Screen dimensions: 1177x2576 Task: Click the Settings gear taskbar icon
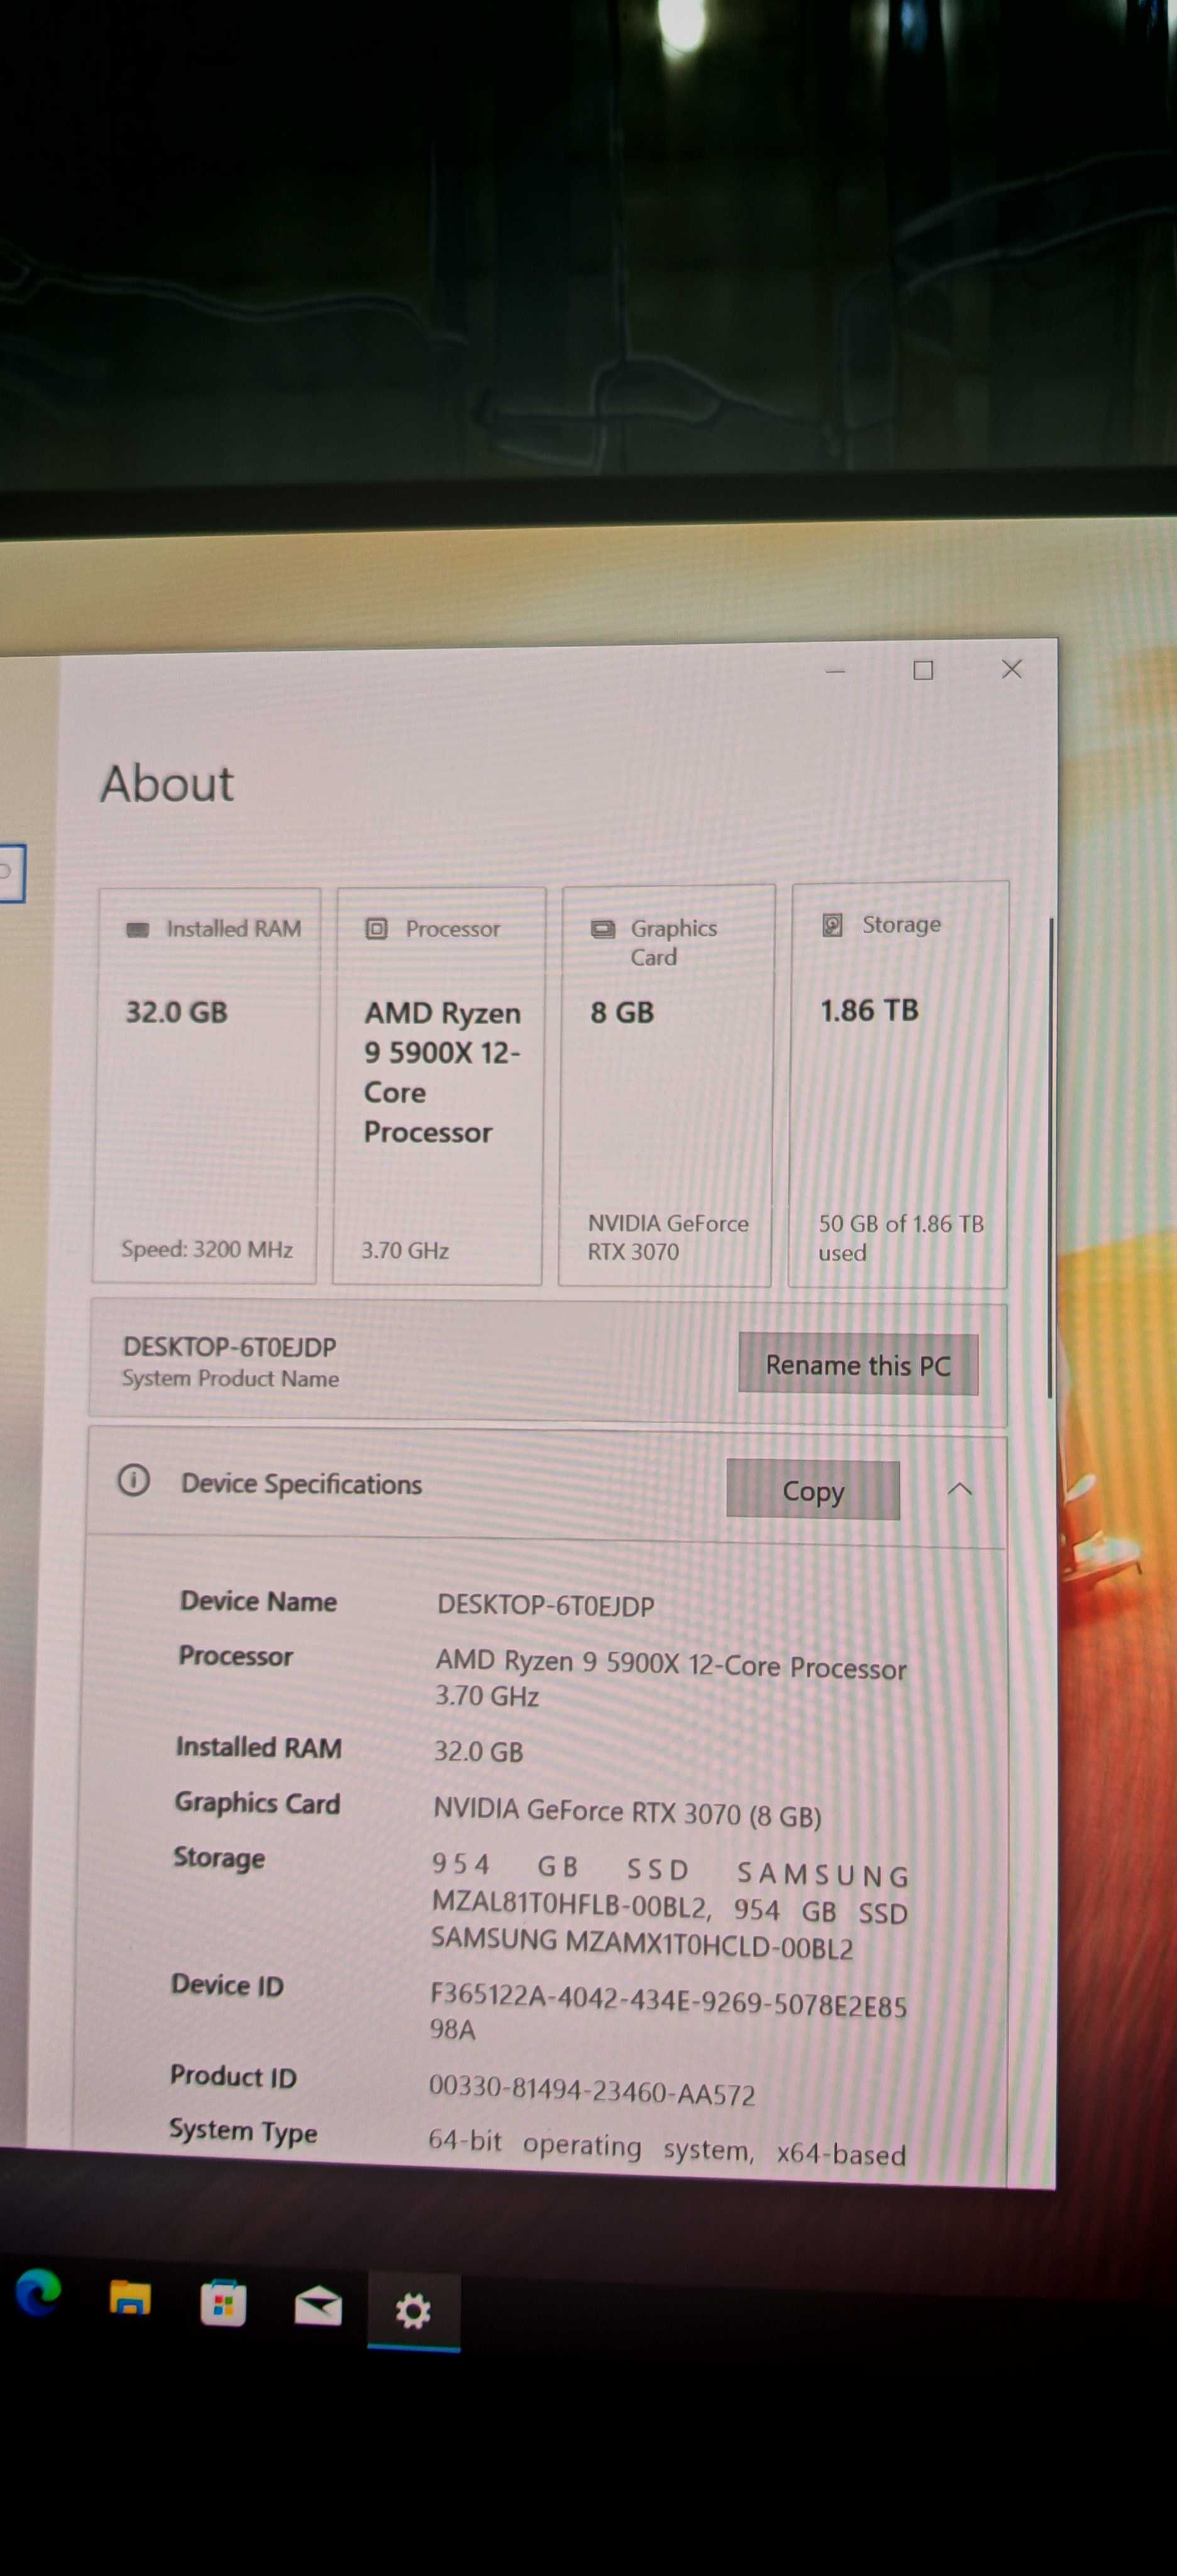(x=413, y=2311)
